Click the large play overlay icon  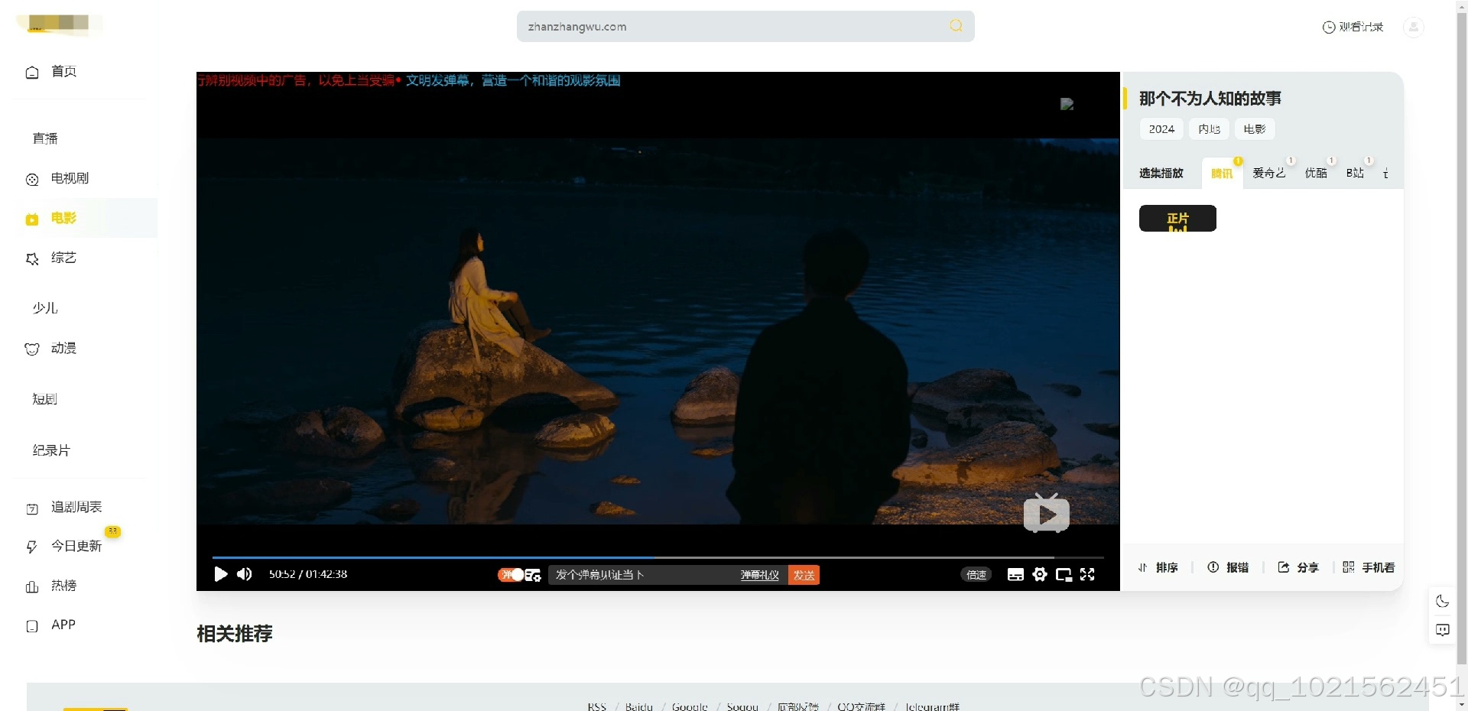click(1046, 513)
